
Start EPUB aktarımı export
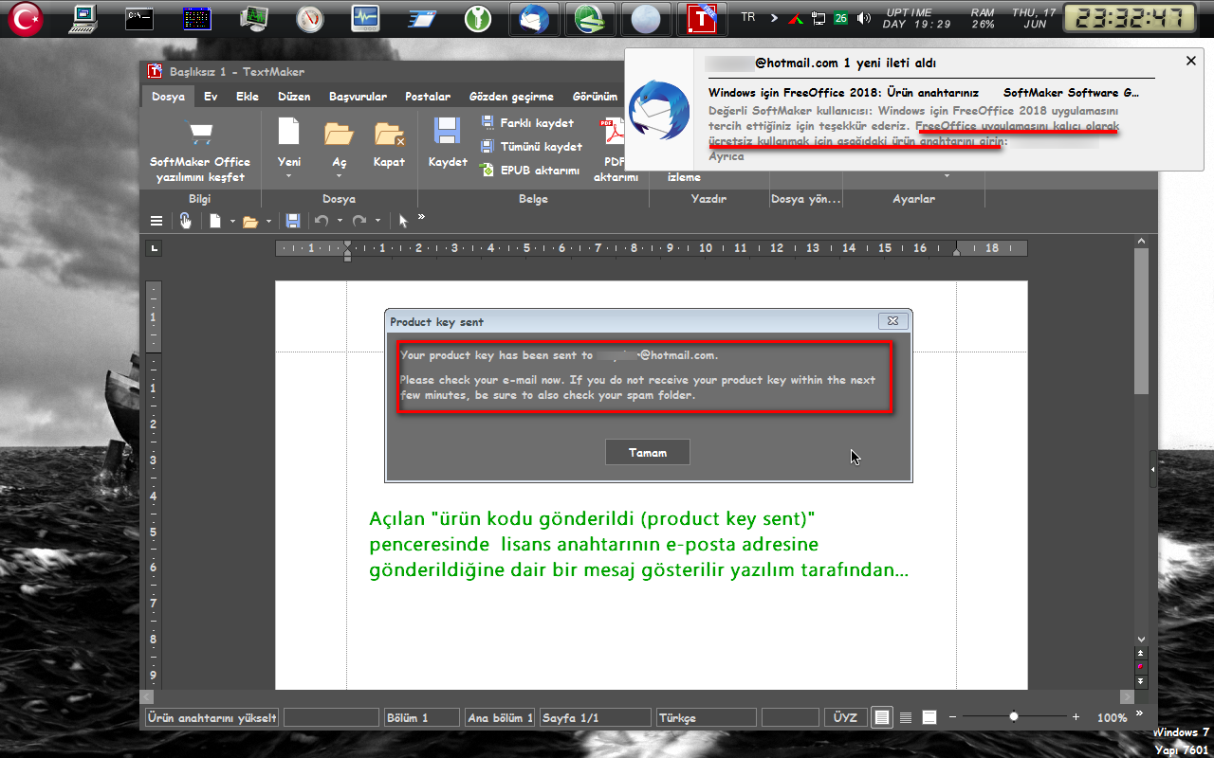pyautogui.click(x=529, y=171)
